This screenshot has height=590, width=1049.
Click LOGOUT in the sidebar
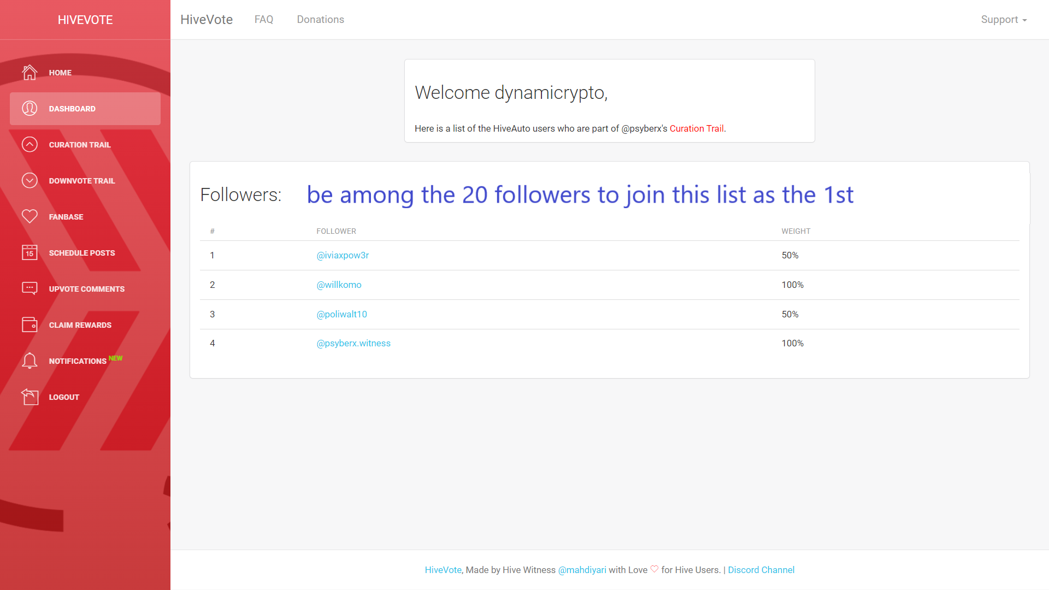85,397
